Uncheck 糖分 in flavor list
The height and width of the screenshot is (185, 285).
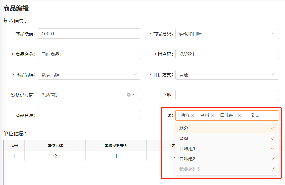(227, 128)
